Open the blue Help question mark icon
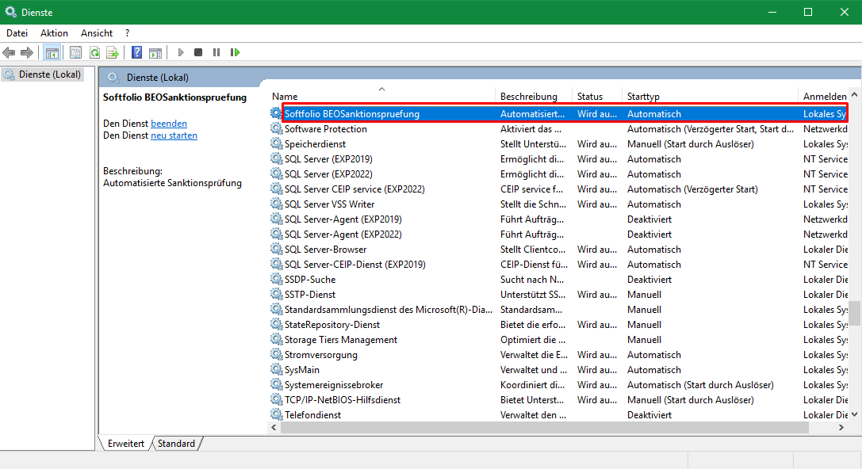 pyautogui.click(x=136, y=52)
